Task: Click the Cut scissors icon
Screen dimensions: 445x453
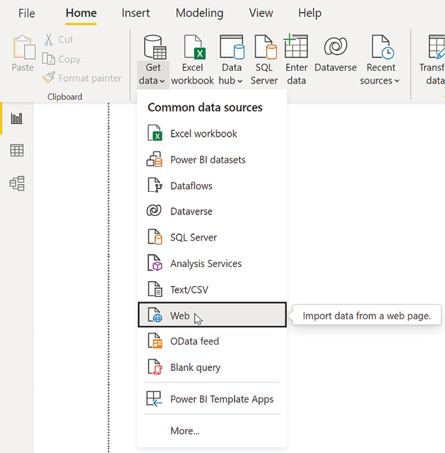Action: pyautogui.click(x=49, y=40)
